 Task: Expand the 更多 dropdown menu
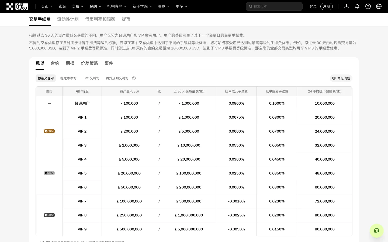coord(182,6)
